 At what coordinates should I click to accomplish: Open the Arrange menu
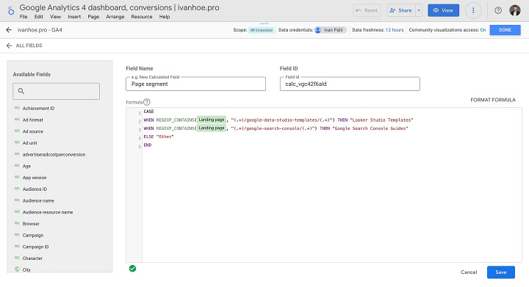point(115,16)
